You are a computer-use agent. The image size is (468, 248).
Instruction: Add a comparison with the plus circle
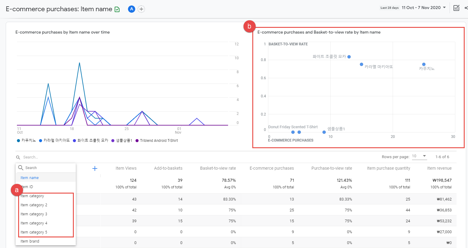point(141,9)
